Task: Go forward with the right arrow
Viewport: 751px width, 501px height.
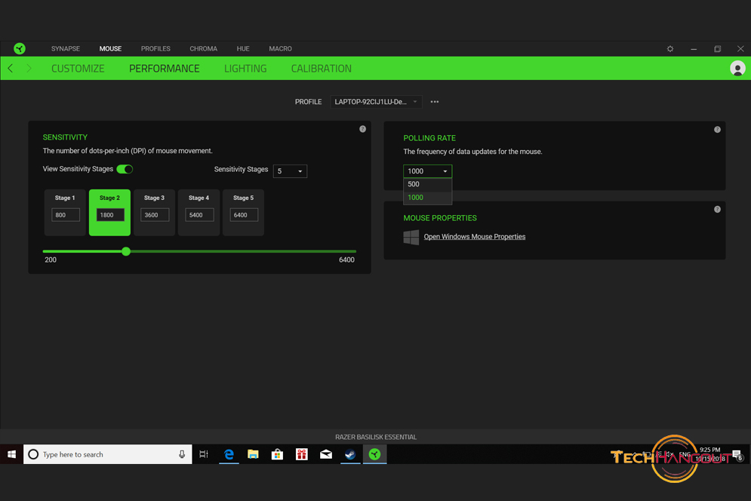Action: point(29,69)
